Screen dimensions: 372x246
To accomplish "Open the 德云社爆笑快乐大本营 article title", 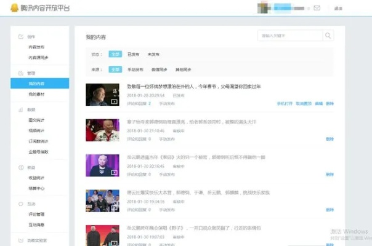I will [x=198, y=192].
